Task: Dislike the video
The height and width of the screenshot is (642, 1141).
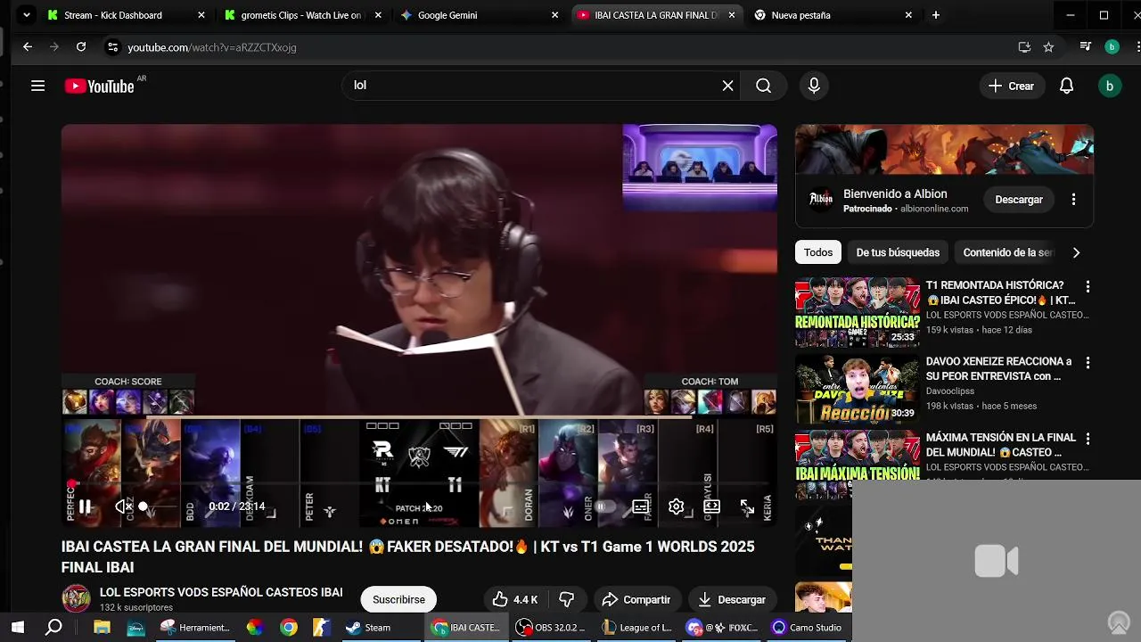Action: pyautogui.click(x=565, y=599)
